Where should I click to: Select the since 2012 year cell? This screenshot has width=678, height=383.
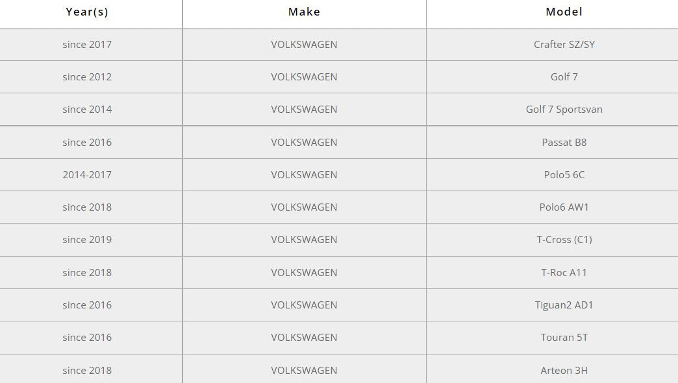(87, 77)
